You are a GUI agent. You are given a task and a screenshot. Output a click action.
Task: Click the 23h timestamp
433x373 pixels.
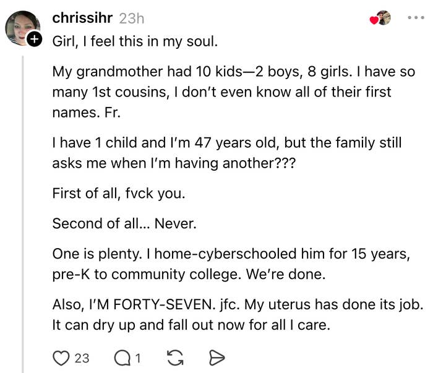131,18
